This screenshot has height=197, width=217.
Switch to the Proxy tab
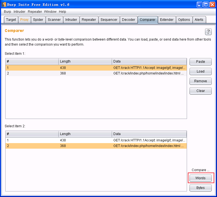24,20
